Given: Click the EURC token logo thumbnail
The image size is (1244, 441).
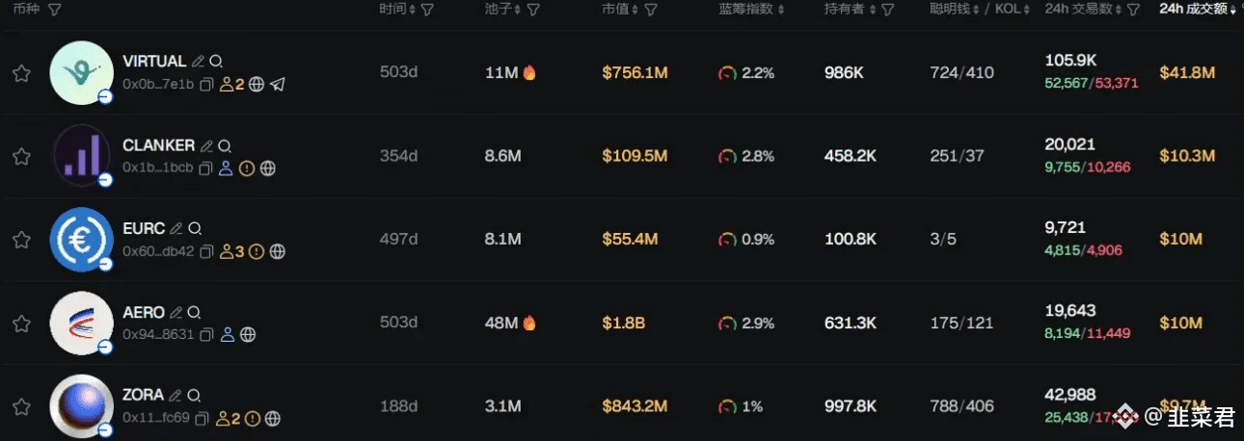Looking at the screenshot, I should click(81, 240).
